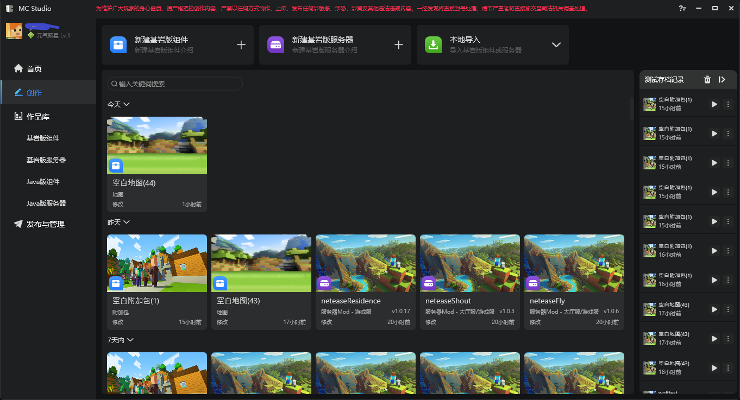Click the purple 新建基岩版服务器 icon
Viewport: 740px width, 400px height.
coord(275,45)
